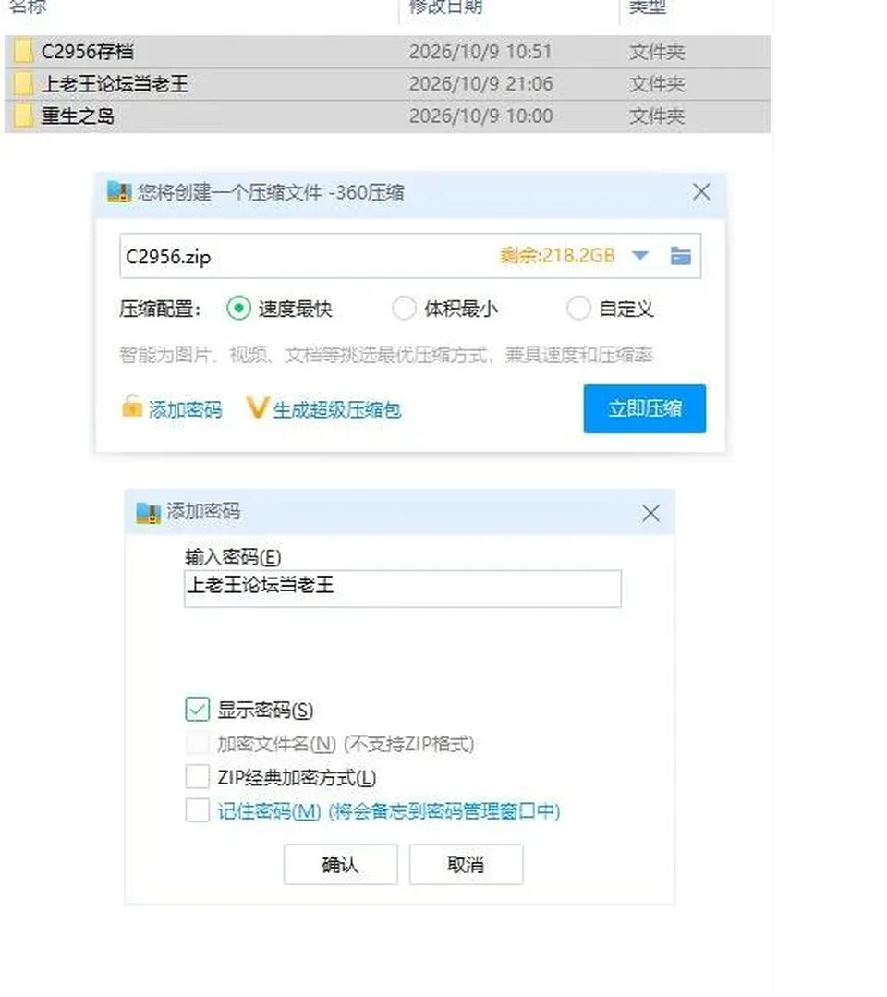The width and height of the screenshot is (887, 997).
Task: Uncheck the 显示密码 checkbox
Action: pyautogui.click(x=197, y=709)
